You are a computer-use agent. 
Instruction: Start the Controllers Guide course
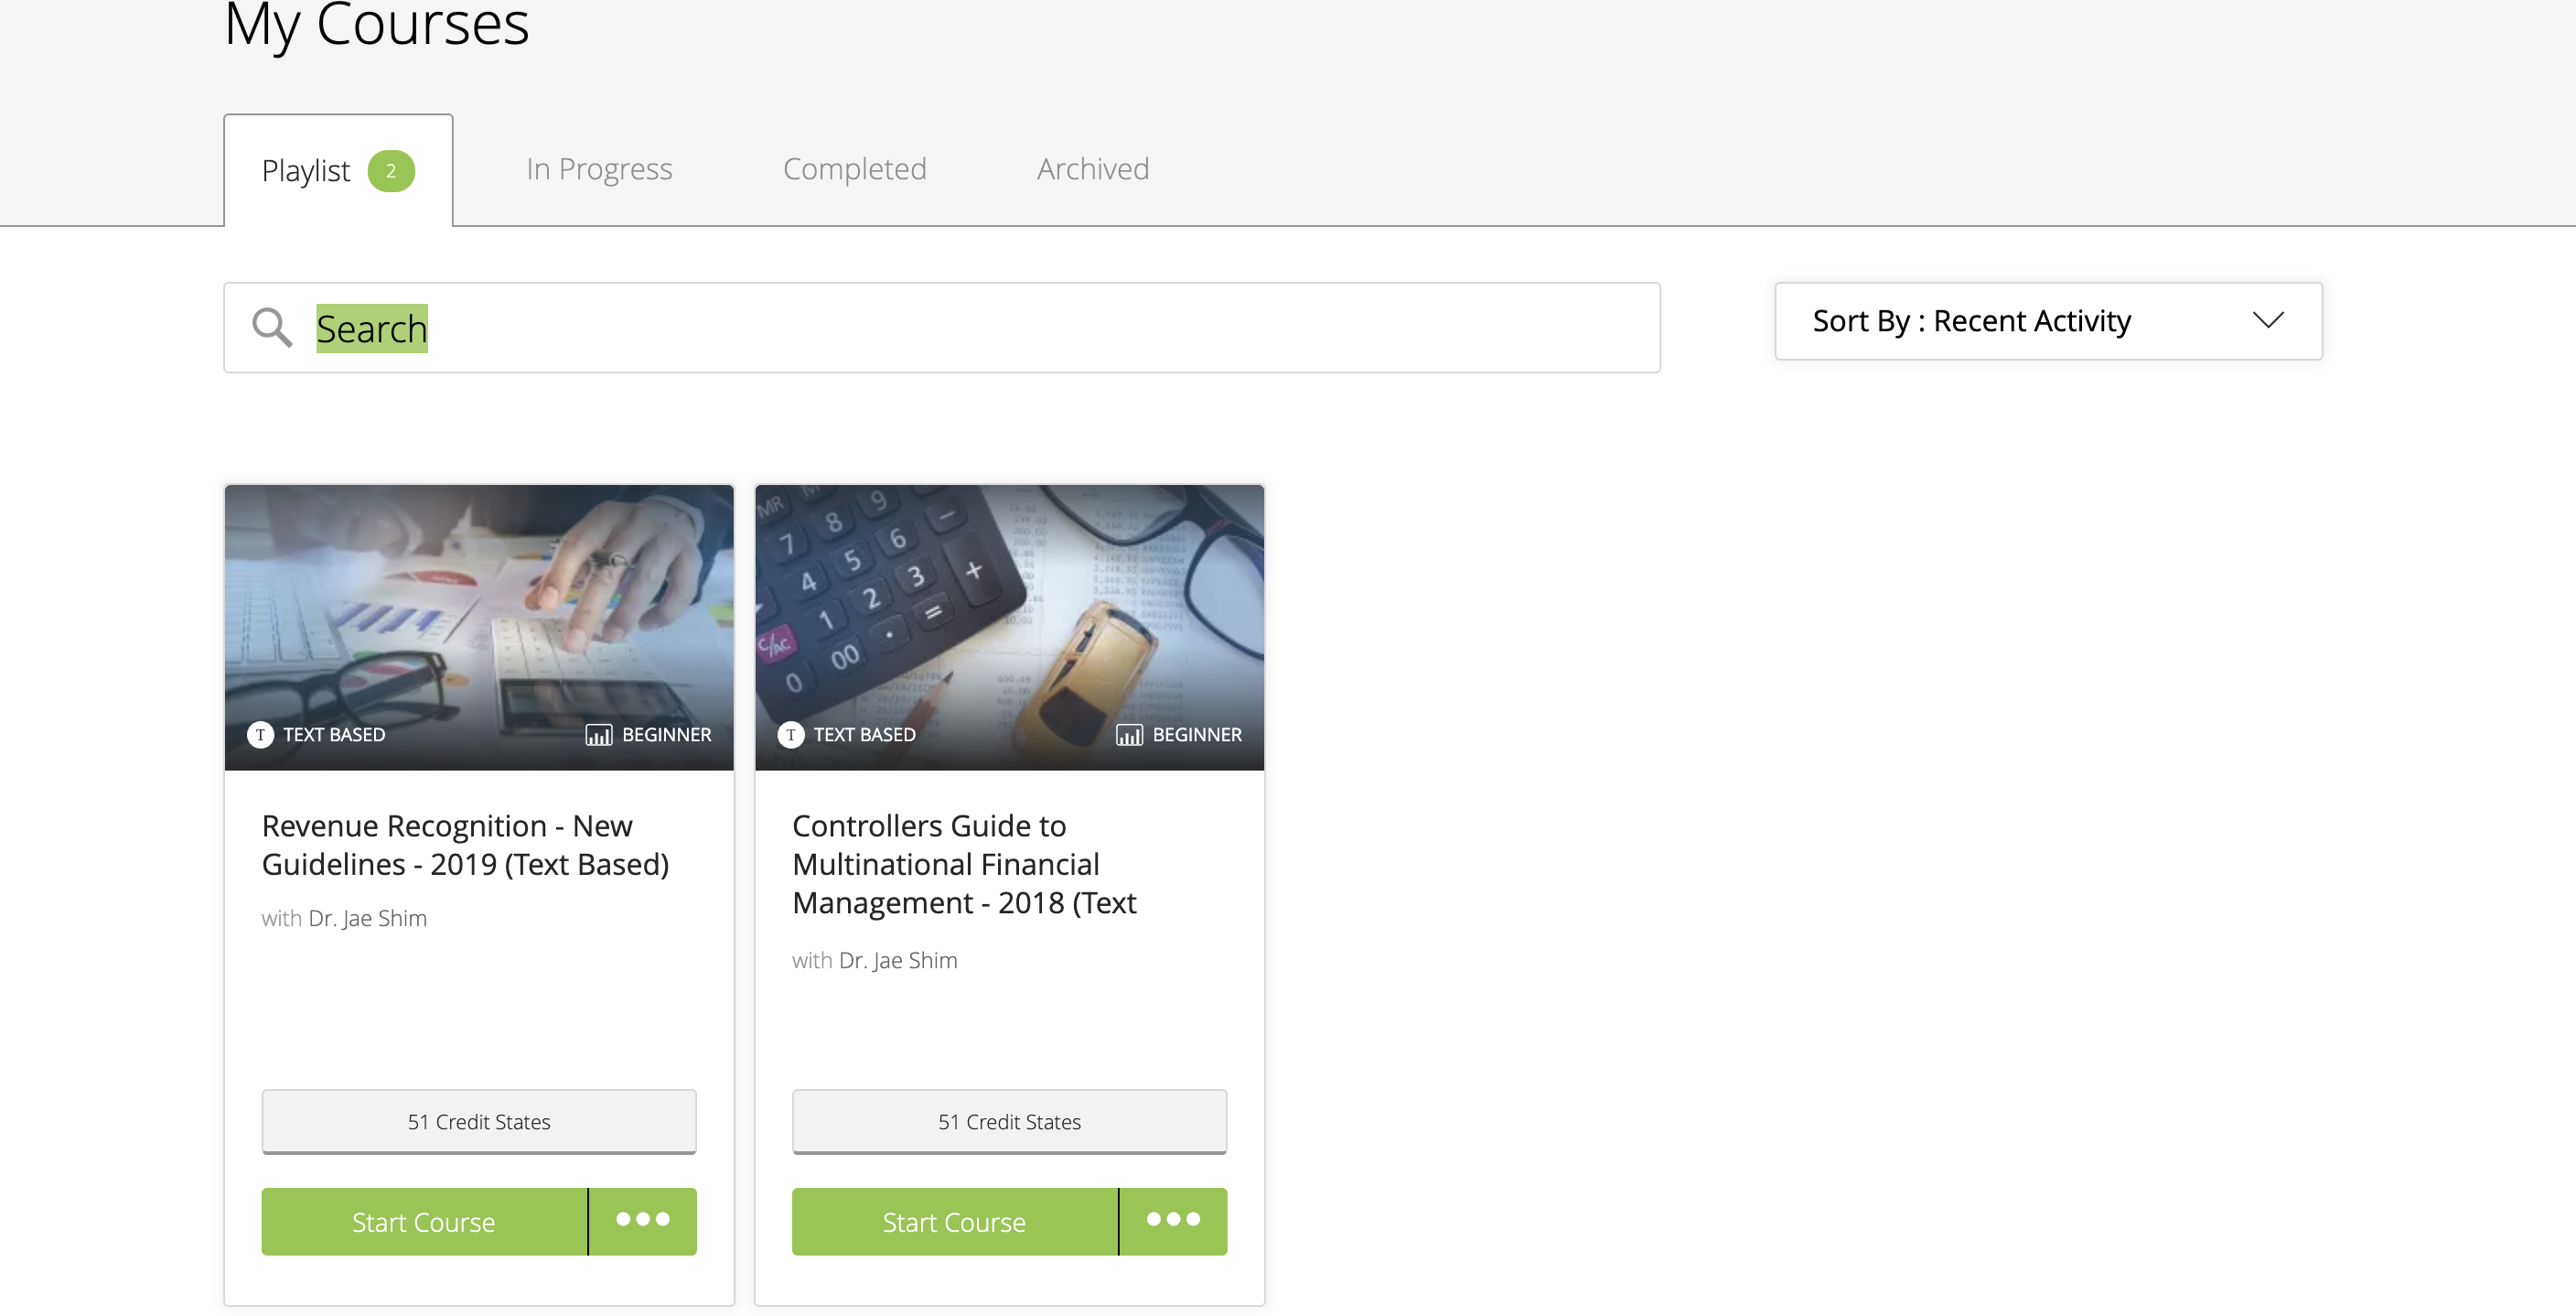pos(954,1221)
